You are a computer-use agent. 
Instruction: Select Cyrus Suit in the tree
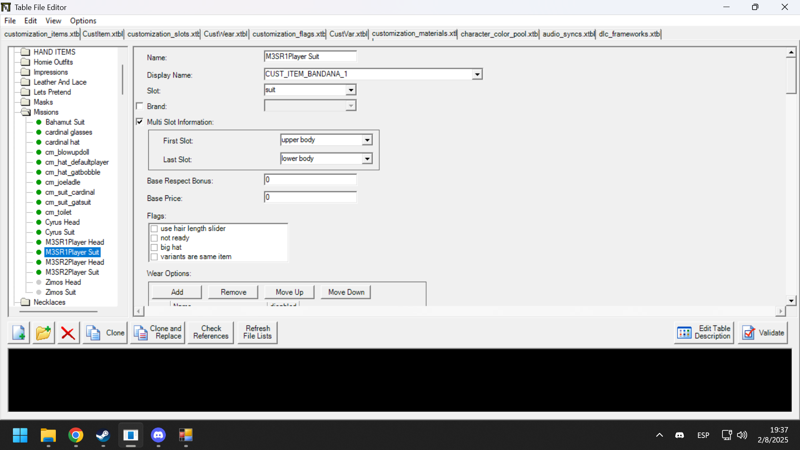click(60, 232)
